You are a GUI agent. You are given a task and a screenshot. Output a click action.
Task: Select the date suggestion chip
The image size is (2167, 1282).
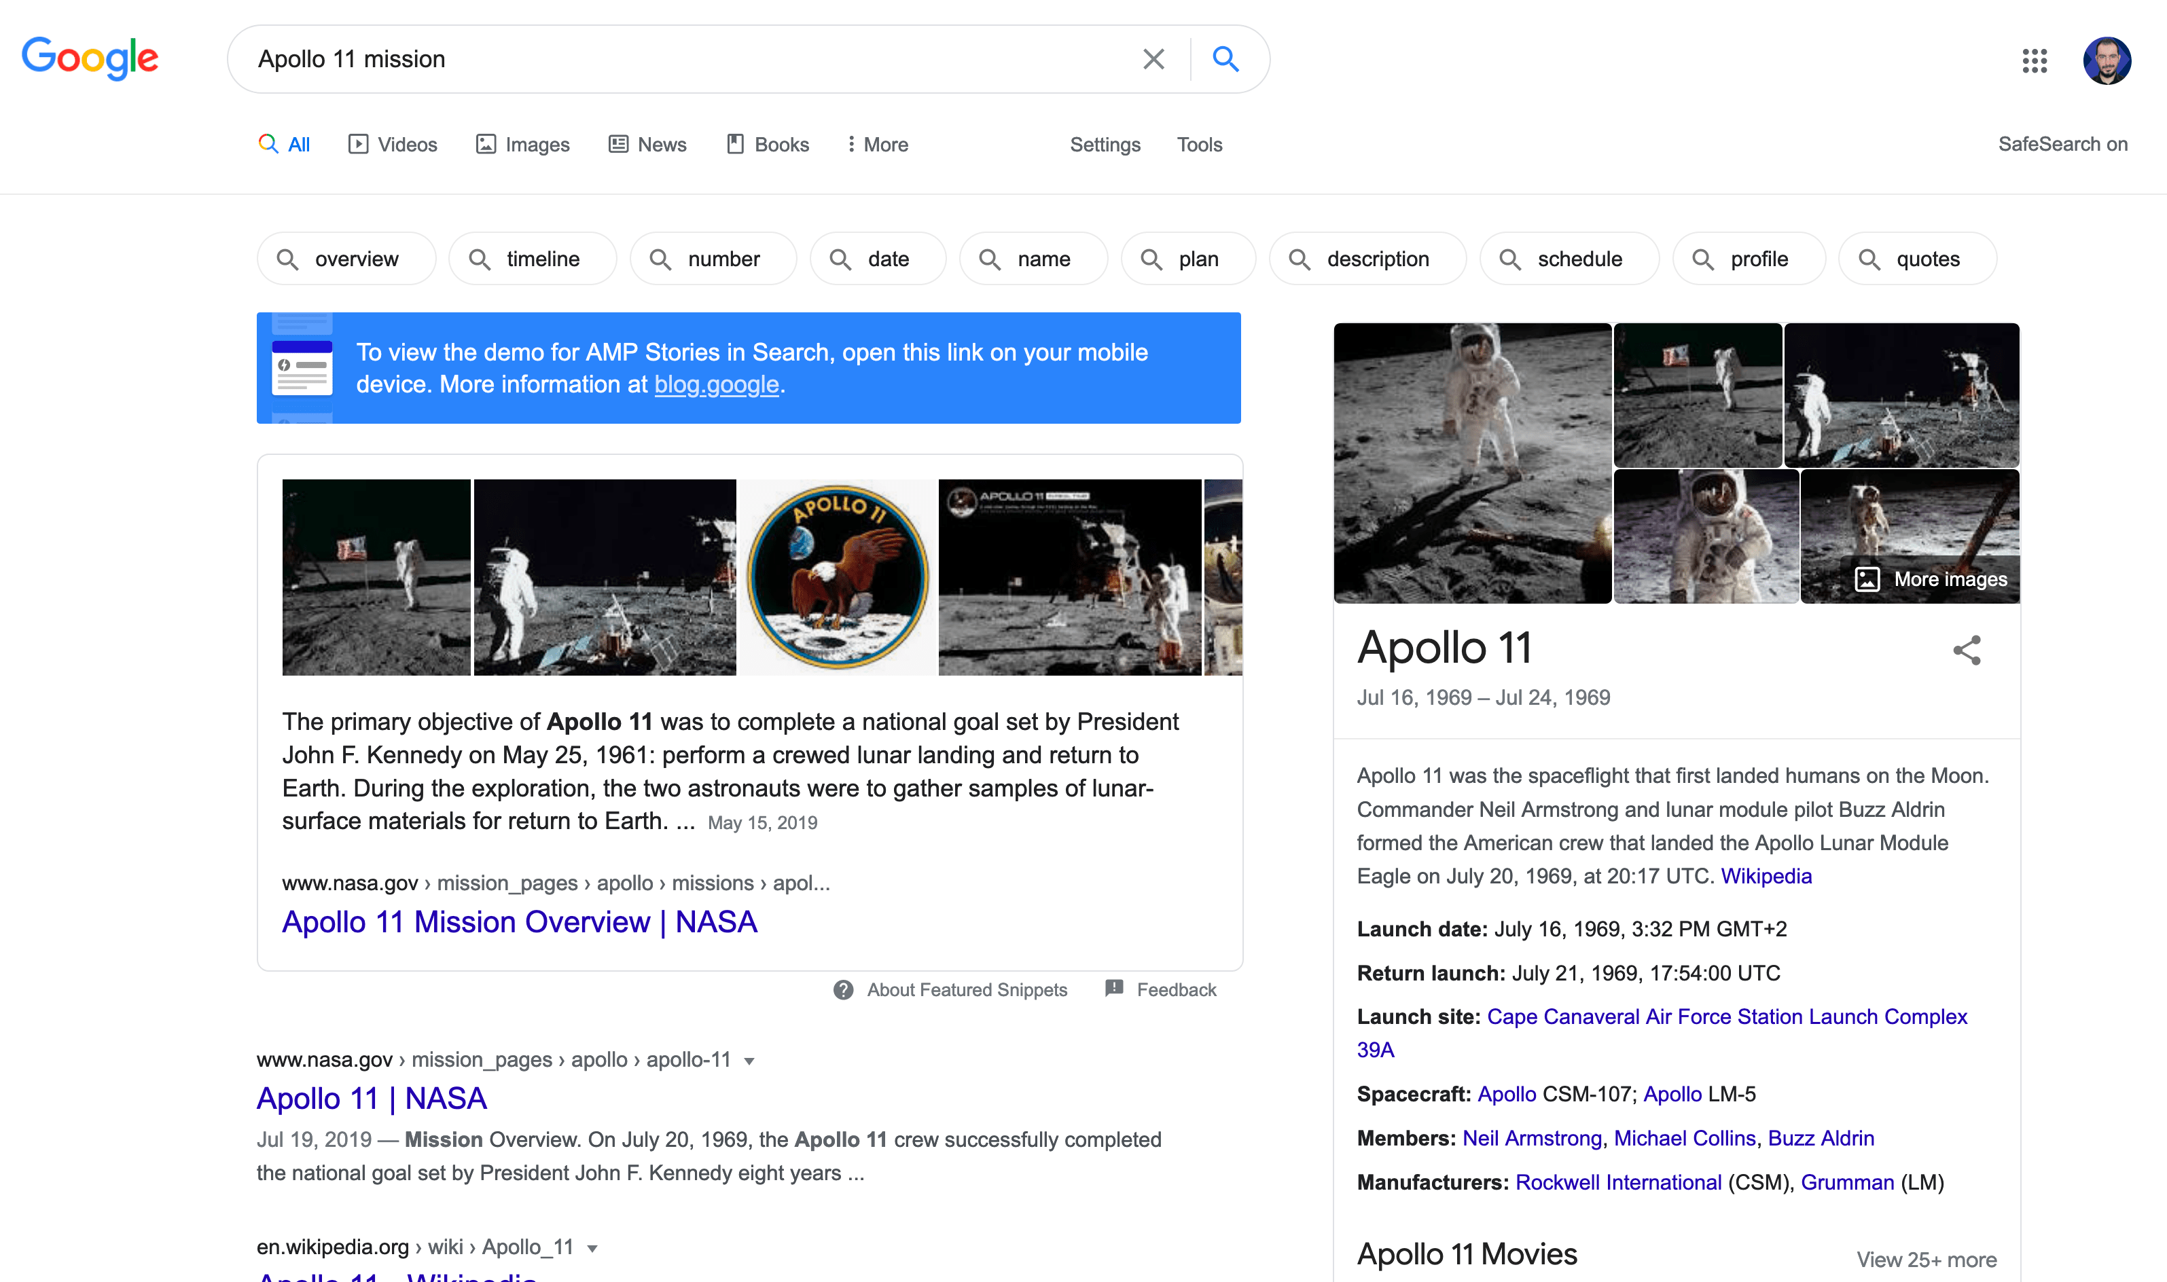pos(878,258)
